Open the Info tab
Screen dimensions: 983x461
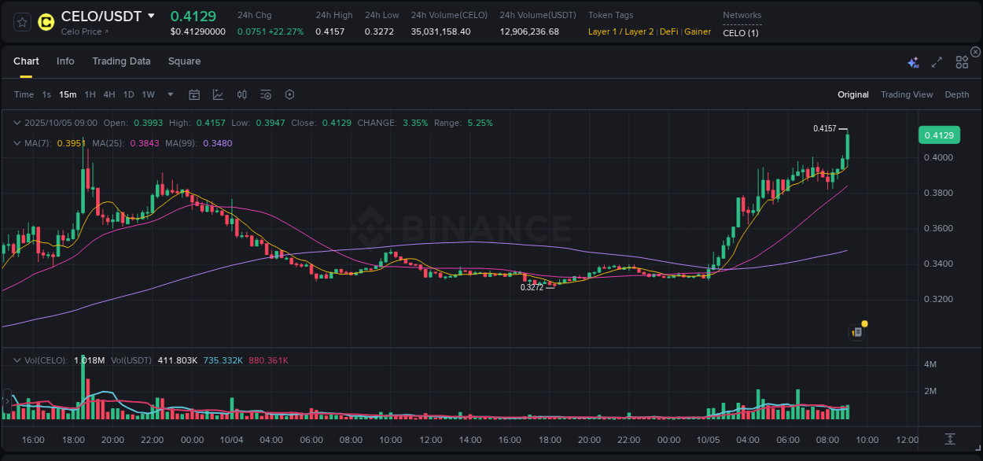(65, 61)
